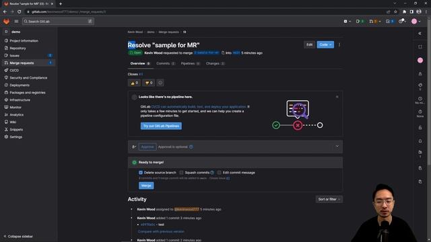Switch to the Pipelines tab
This screenshot has width=431, height=242.
tap(190, 63)
